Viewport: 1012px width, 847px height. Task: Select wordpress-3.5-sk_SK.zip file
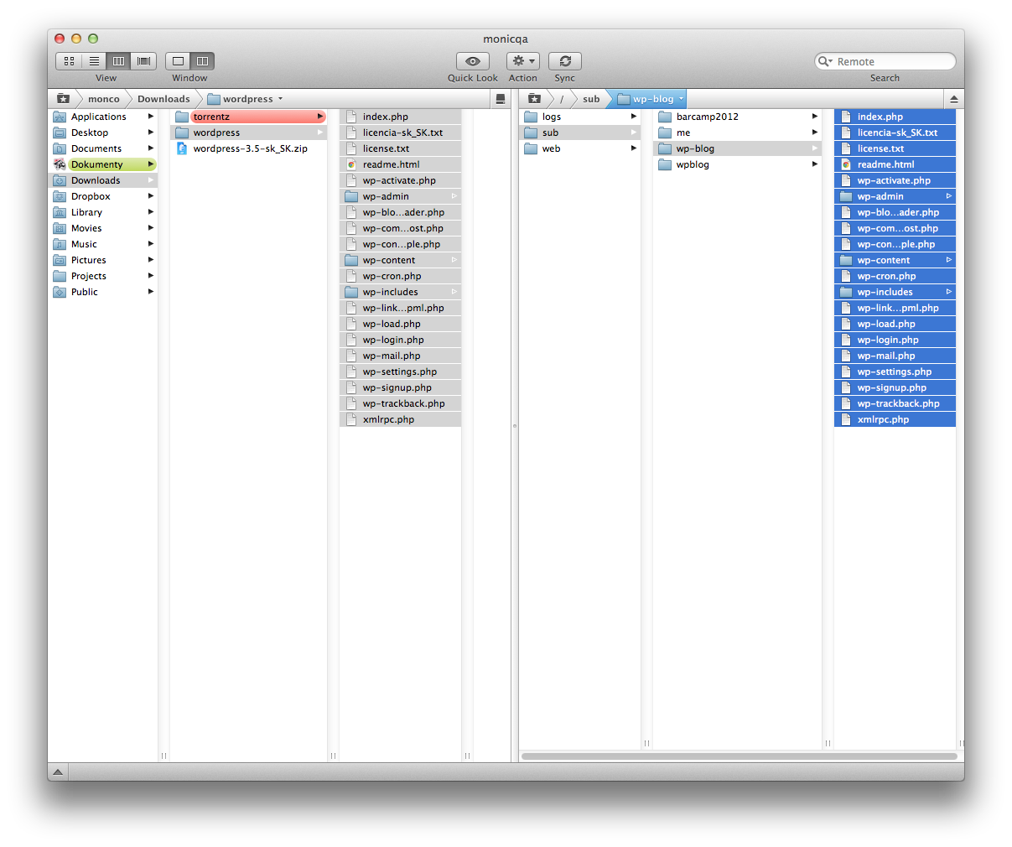click(x=250, y=148)
